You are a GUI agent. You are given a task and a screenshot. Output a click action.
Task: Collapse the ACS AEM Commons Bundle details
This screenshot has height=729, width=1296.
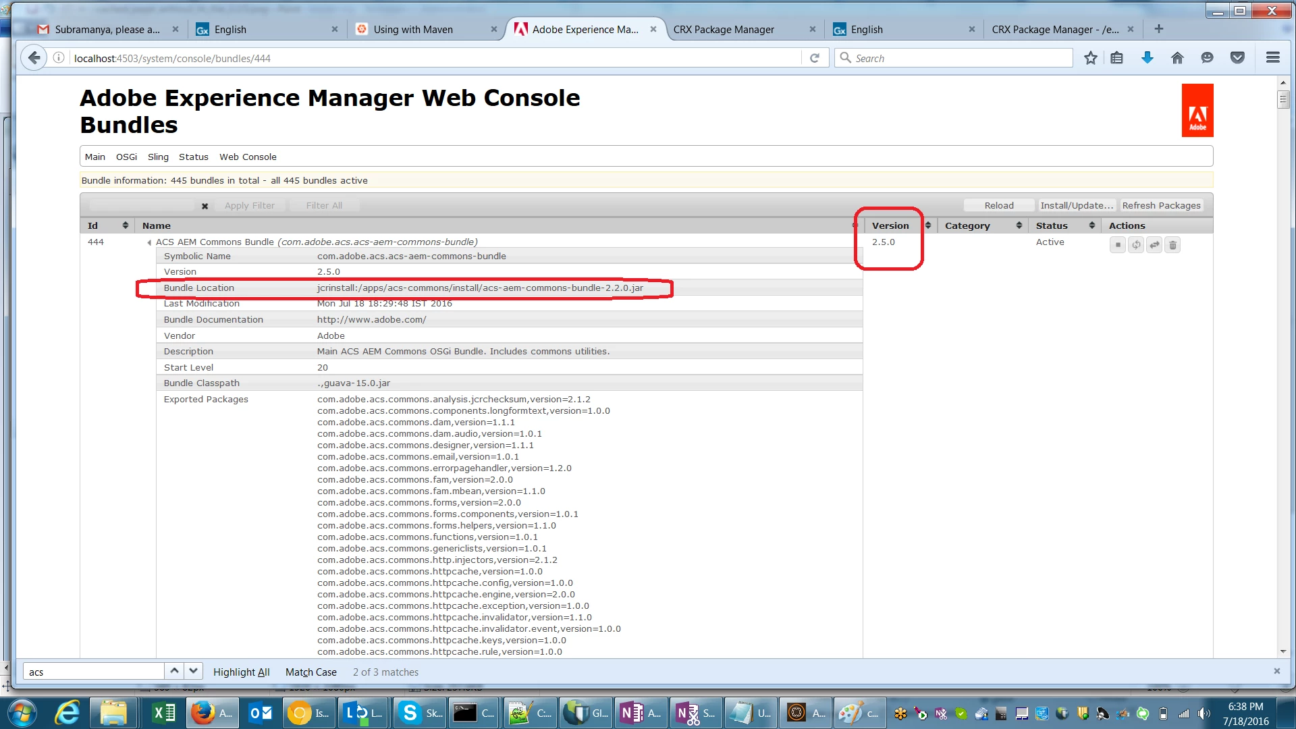(148, 242)
